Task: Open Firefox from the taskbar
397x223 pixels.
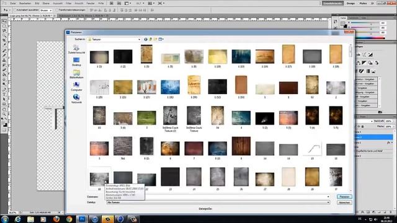Action: 56,219
